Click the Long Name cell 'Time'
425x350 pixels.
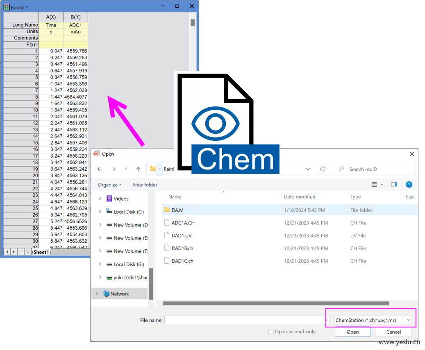click(51, 25)
